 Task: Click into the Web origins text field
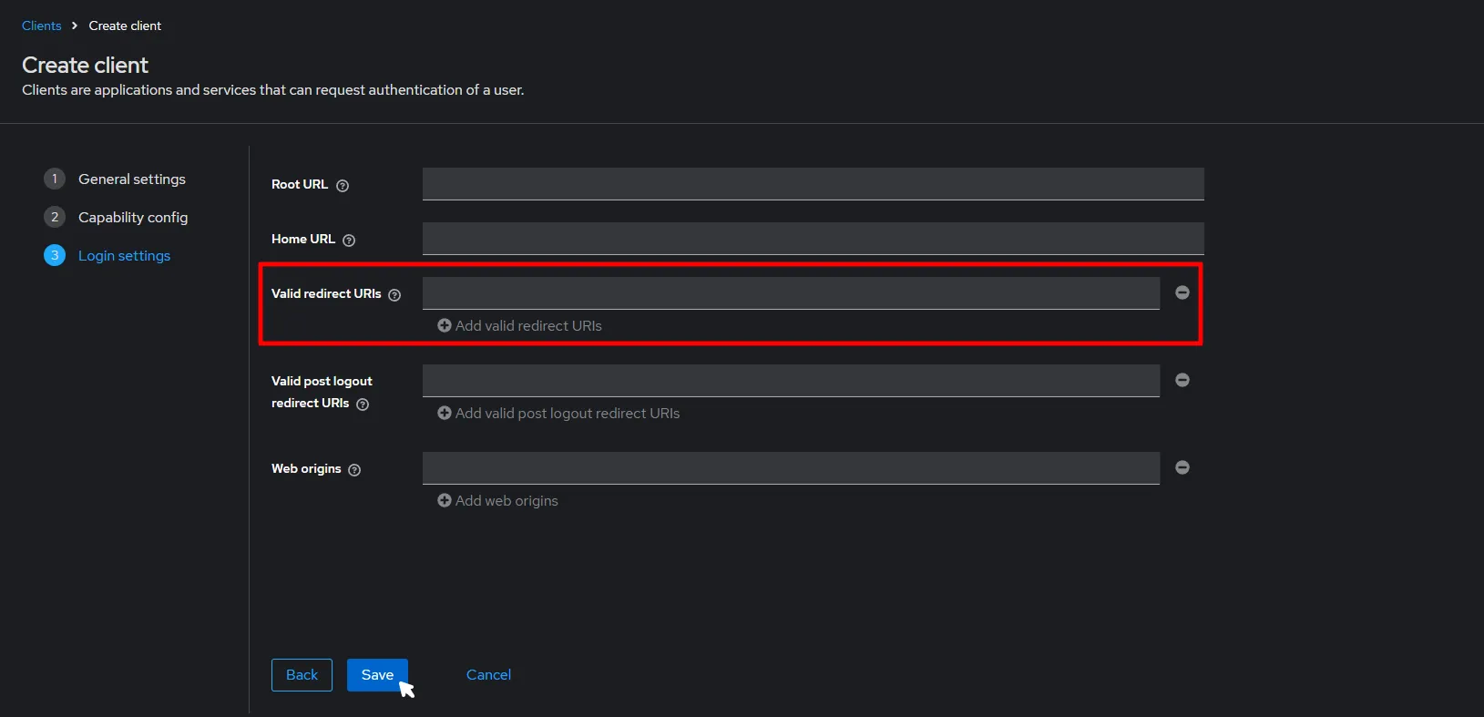click(791, 468)
